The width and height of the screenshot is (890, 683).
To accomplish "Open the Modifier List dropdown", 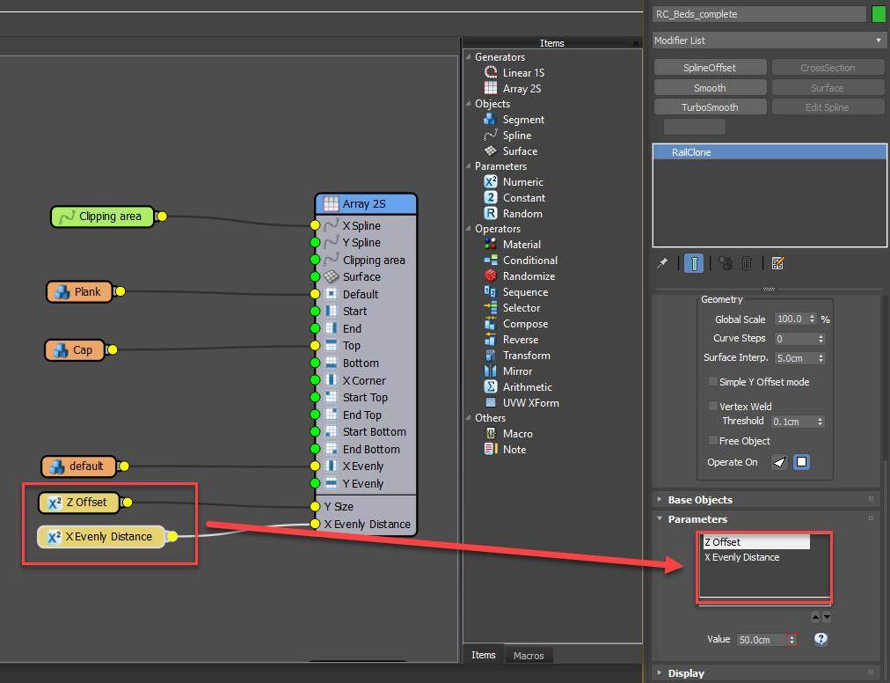I will [877, 40].
